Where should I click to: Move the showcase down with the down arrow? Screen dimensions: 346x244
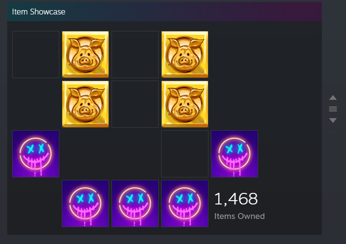(333, 120)
